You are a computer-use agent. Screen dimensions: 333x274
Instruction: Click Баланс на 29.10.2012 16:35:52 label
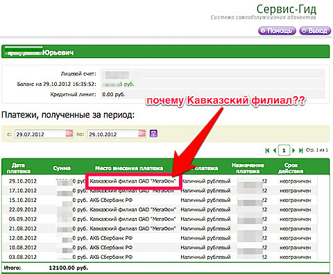click(x=56, y=84)
